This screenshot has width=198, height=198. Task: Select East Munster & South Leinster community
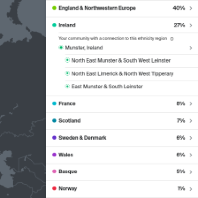tap(107, 86)
